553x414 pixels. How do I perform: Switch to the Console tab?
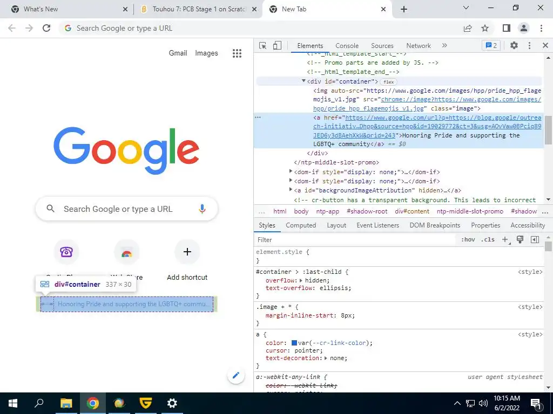click(x=347, y=45)
